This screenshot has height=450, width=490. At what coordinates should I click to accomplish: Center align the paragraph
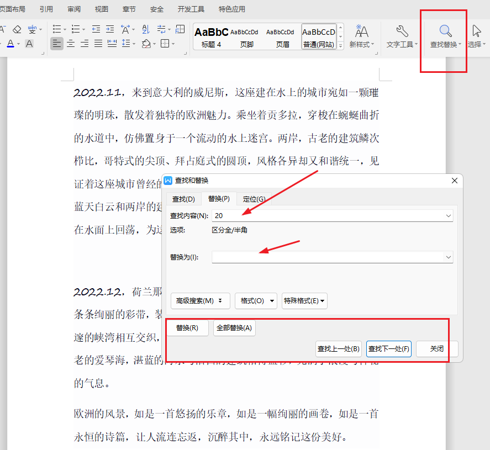71,43
